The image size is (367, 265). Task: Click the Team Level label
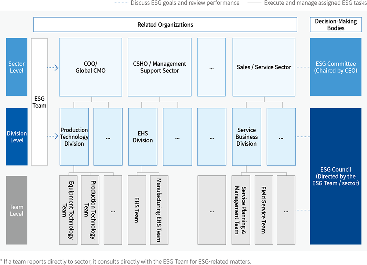(17, 210)
